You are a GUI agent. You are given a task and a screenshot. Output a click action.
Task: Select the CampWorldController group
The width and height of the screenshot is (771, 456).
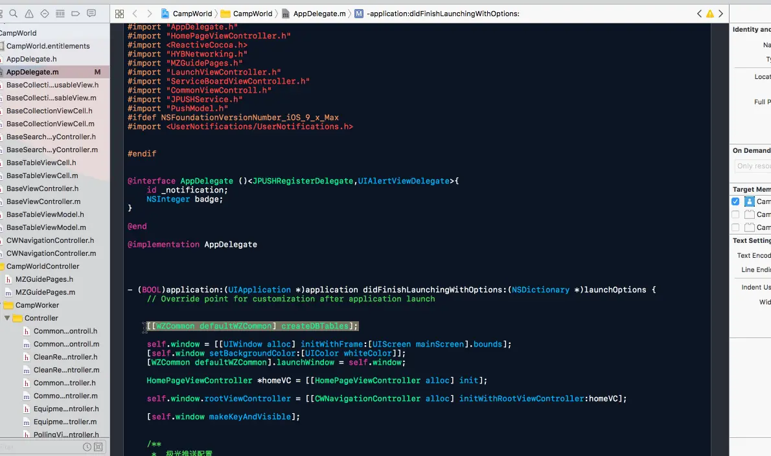[x=43, y=266]
